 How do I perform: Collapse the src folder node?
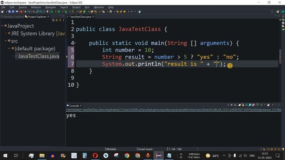coord(5,41)
